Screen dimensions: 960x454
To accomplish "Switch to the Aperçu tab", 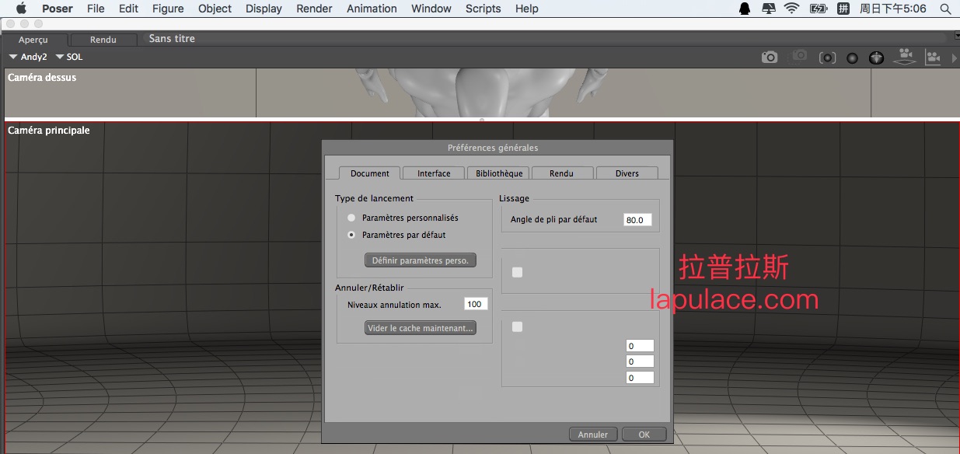I will click(36, 40).
